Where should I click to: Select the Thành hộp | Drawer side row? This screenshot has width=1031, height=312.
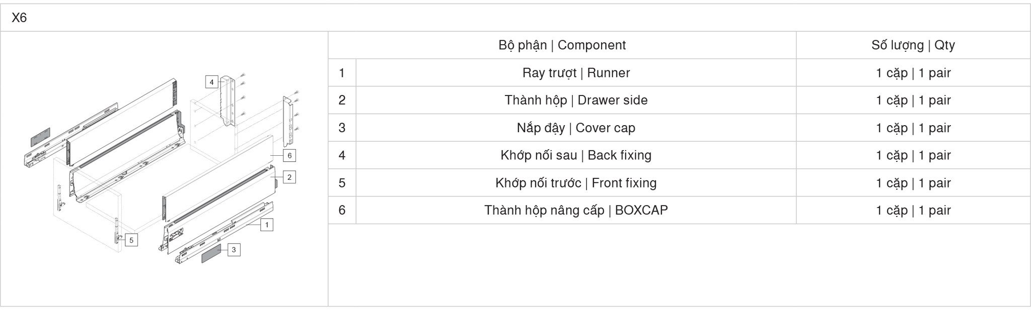[679, 100]
